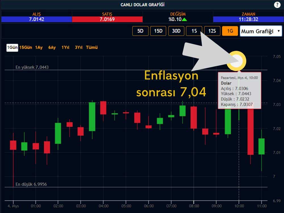Click the En düşük 6.9956 label

tap(31, 184)
